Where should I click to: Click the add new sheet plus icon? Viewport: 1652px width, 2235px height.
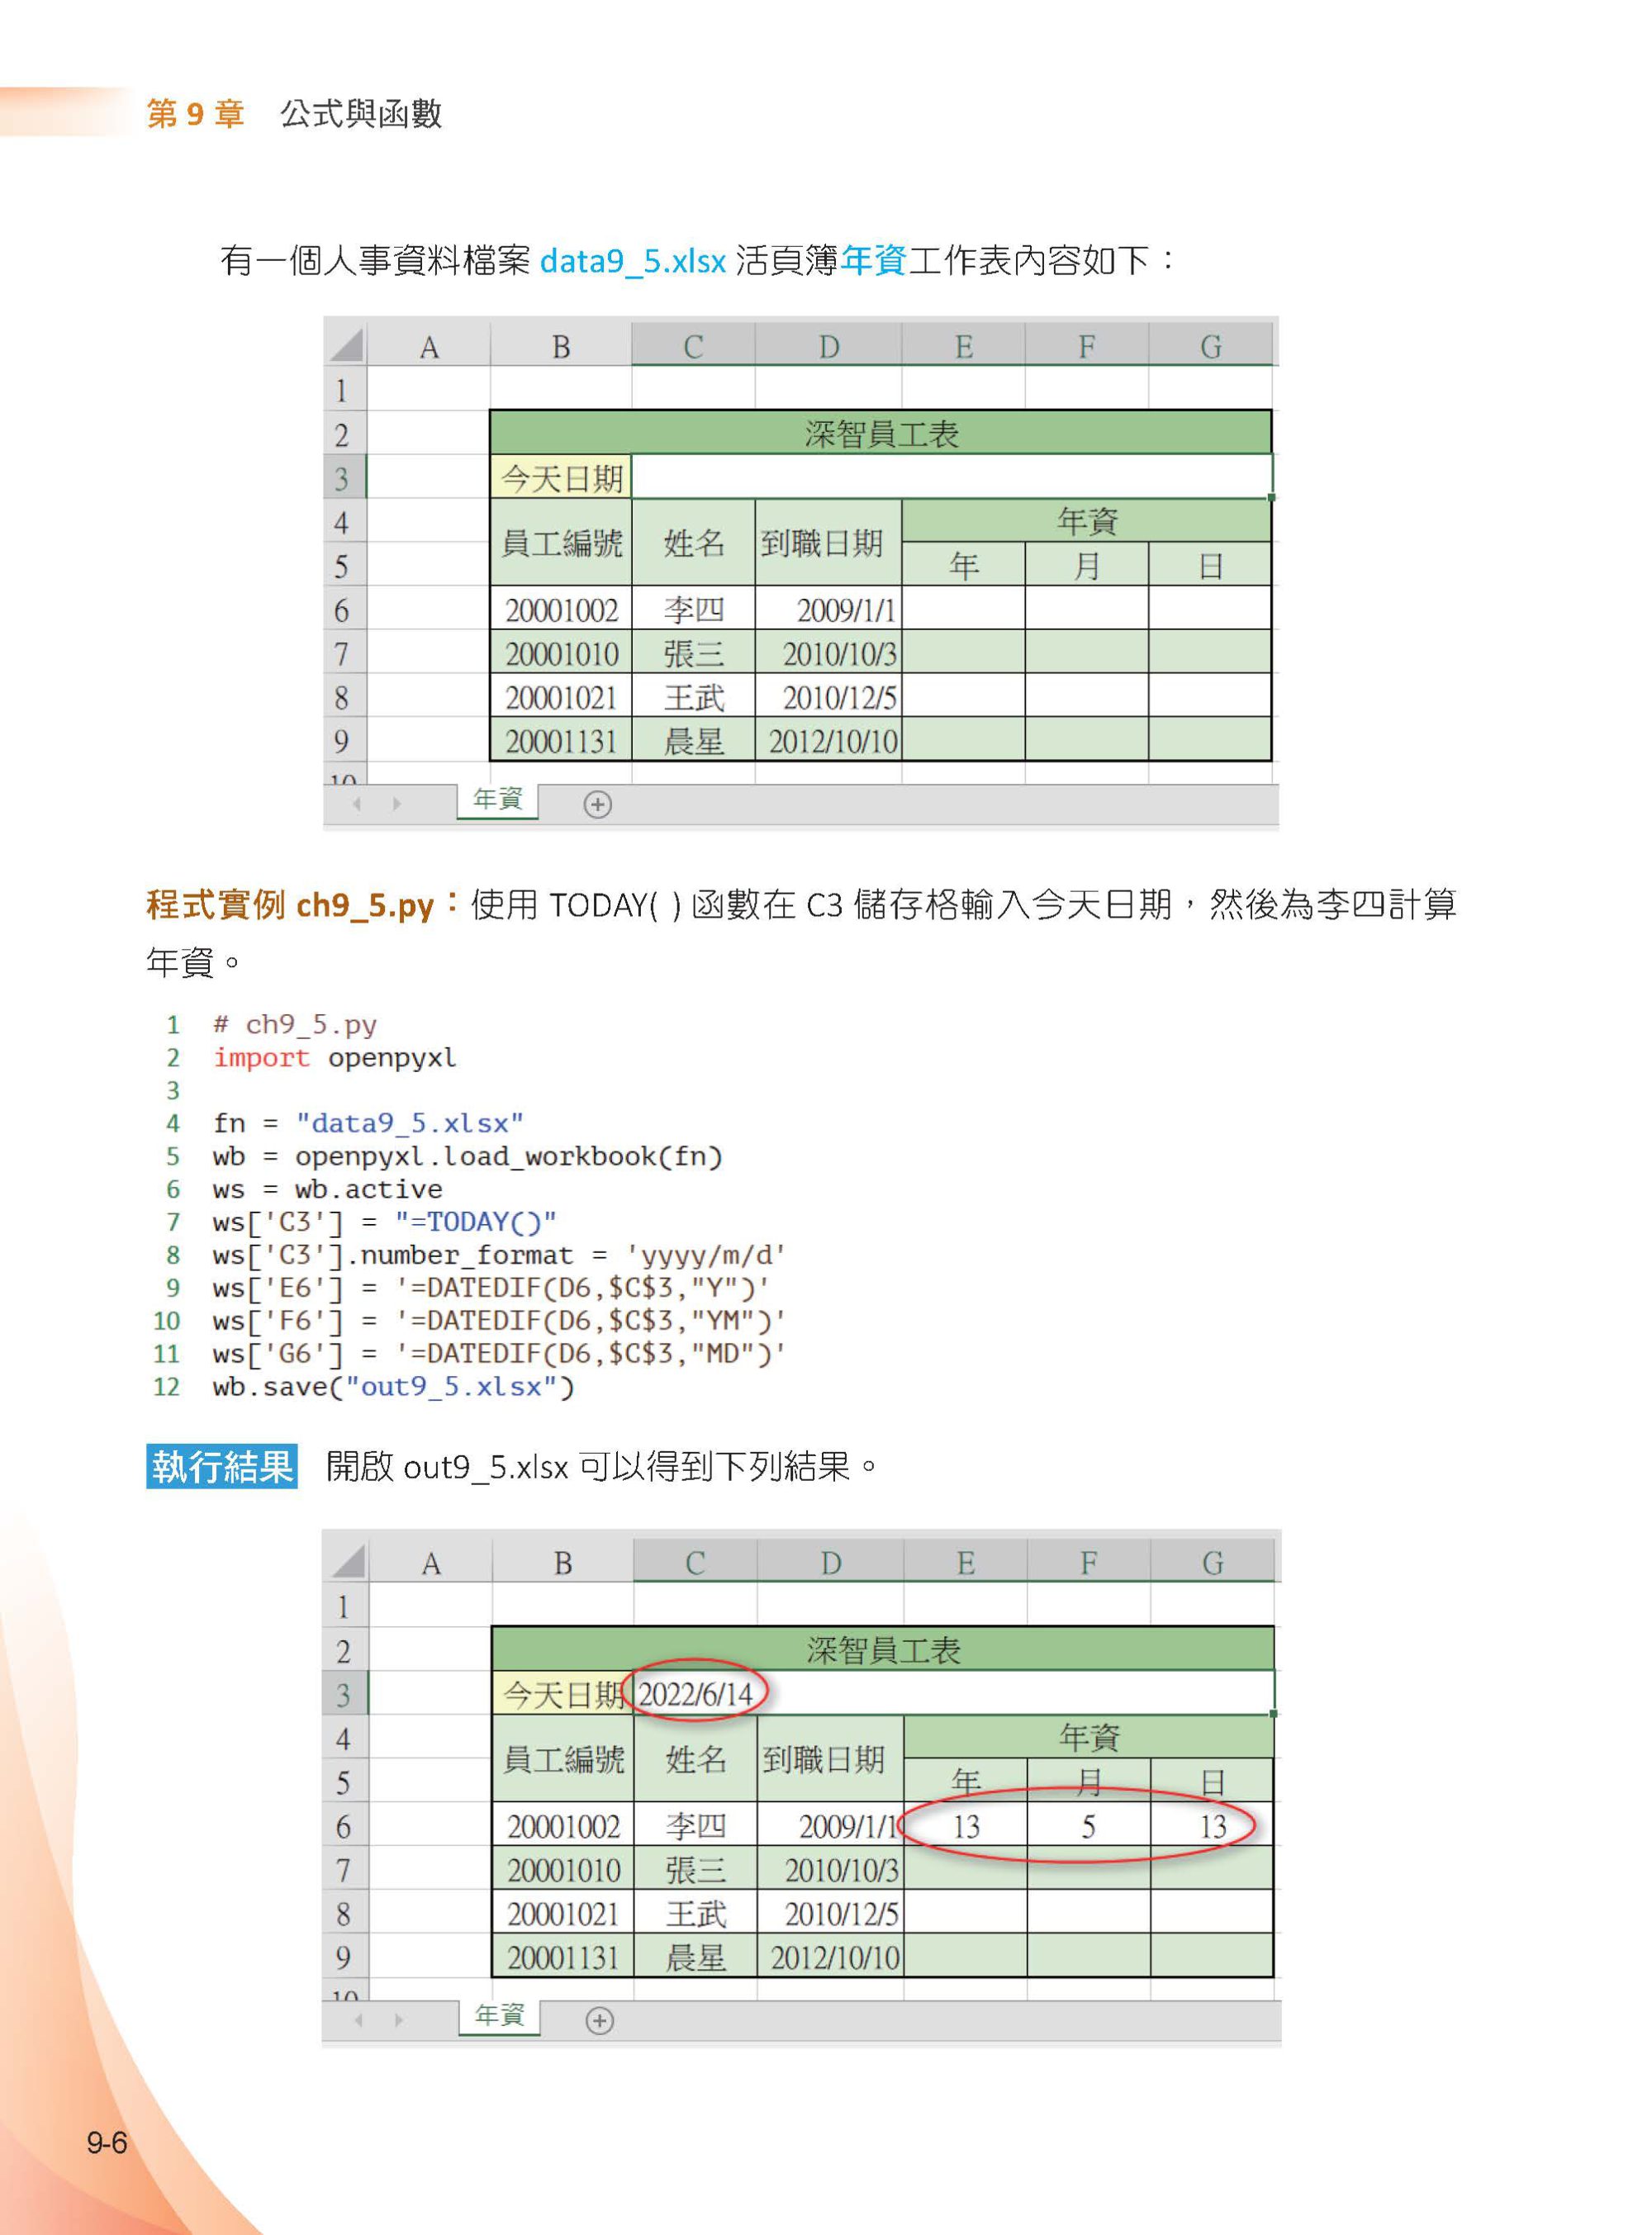[597, 803]
